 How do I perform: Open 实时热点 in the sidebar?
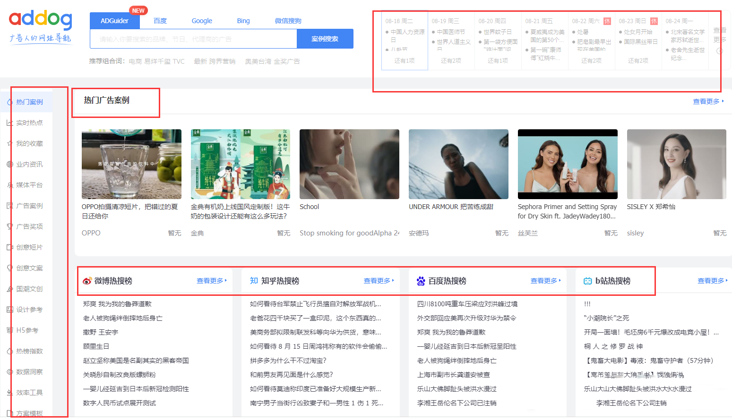[29, 123]
